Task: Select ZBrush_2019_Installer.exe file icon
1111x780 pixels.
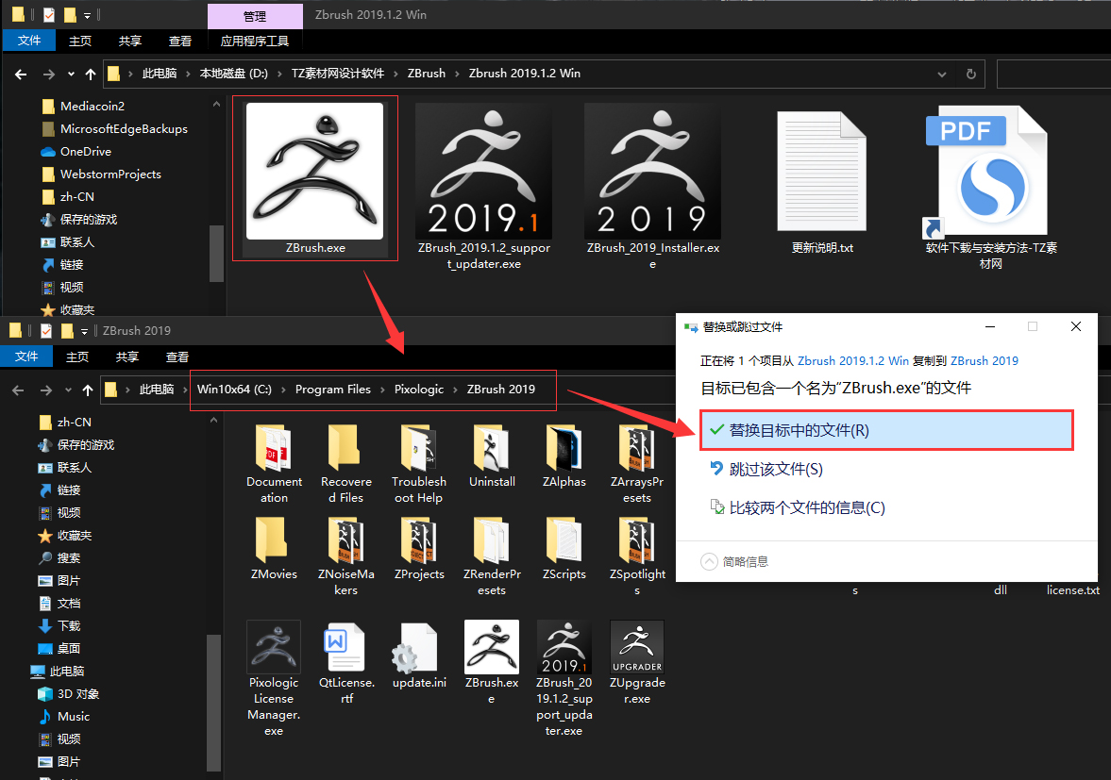Action: (x=652, y=187)
